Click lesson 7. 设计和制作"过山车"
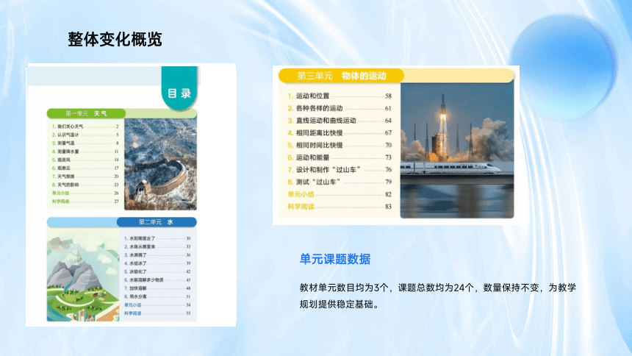632x356 pixels. click(340, 170)
